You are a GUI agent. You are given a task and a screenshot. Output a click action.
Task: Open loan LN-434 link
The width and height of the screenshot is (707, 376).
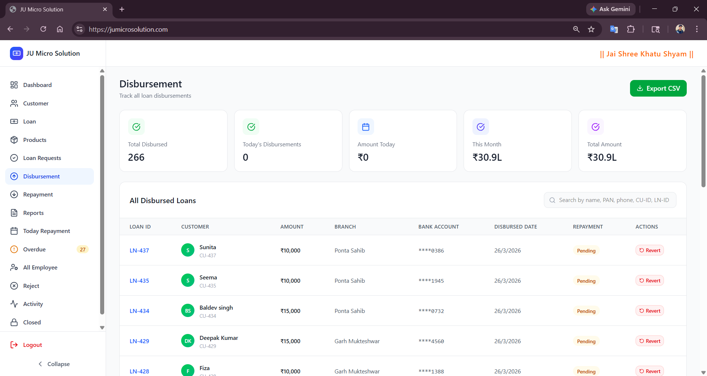[x=139, y=311]
